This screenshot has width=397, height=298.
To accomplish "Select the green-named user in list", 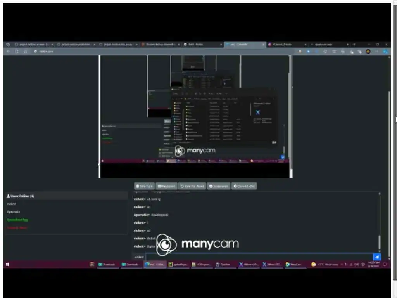I will [17, 220].
